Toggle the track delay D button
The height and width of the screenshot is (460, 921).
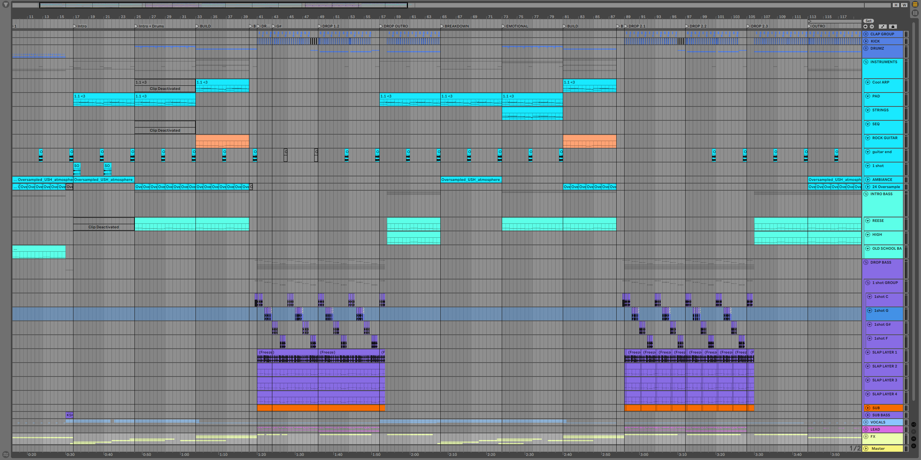pyautogui.click(x=913, y=446)
